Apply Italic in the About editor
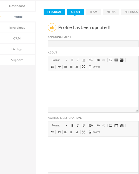 click(x=78, y=60)
